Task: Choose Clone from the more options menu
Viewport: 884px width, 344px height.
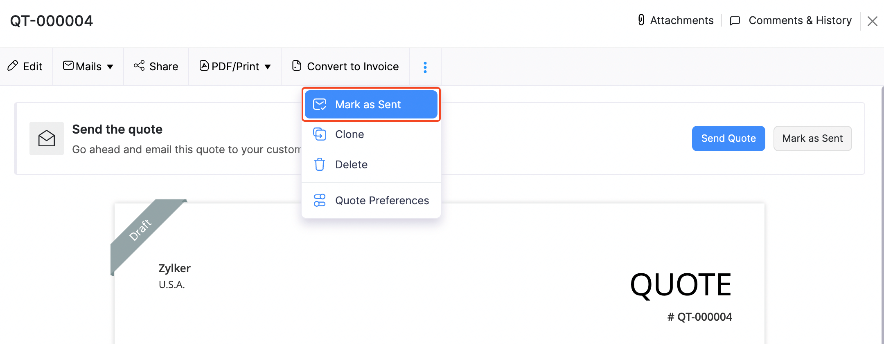Action: (350, 134)
